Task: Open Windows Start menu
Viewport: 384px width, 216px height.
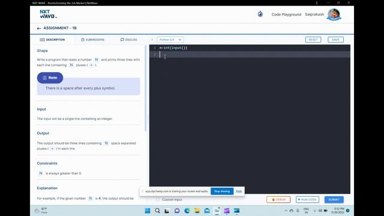Action: tap(148, 211)
